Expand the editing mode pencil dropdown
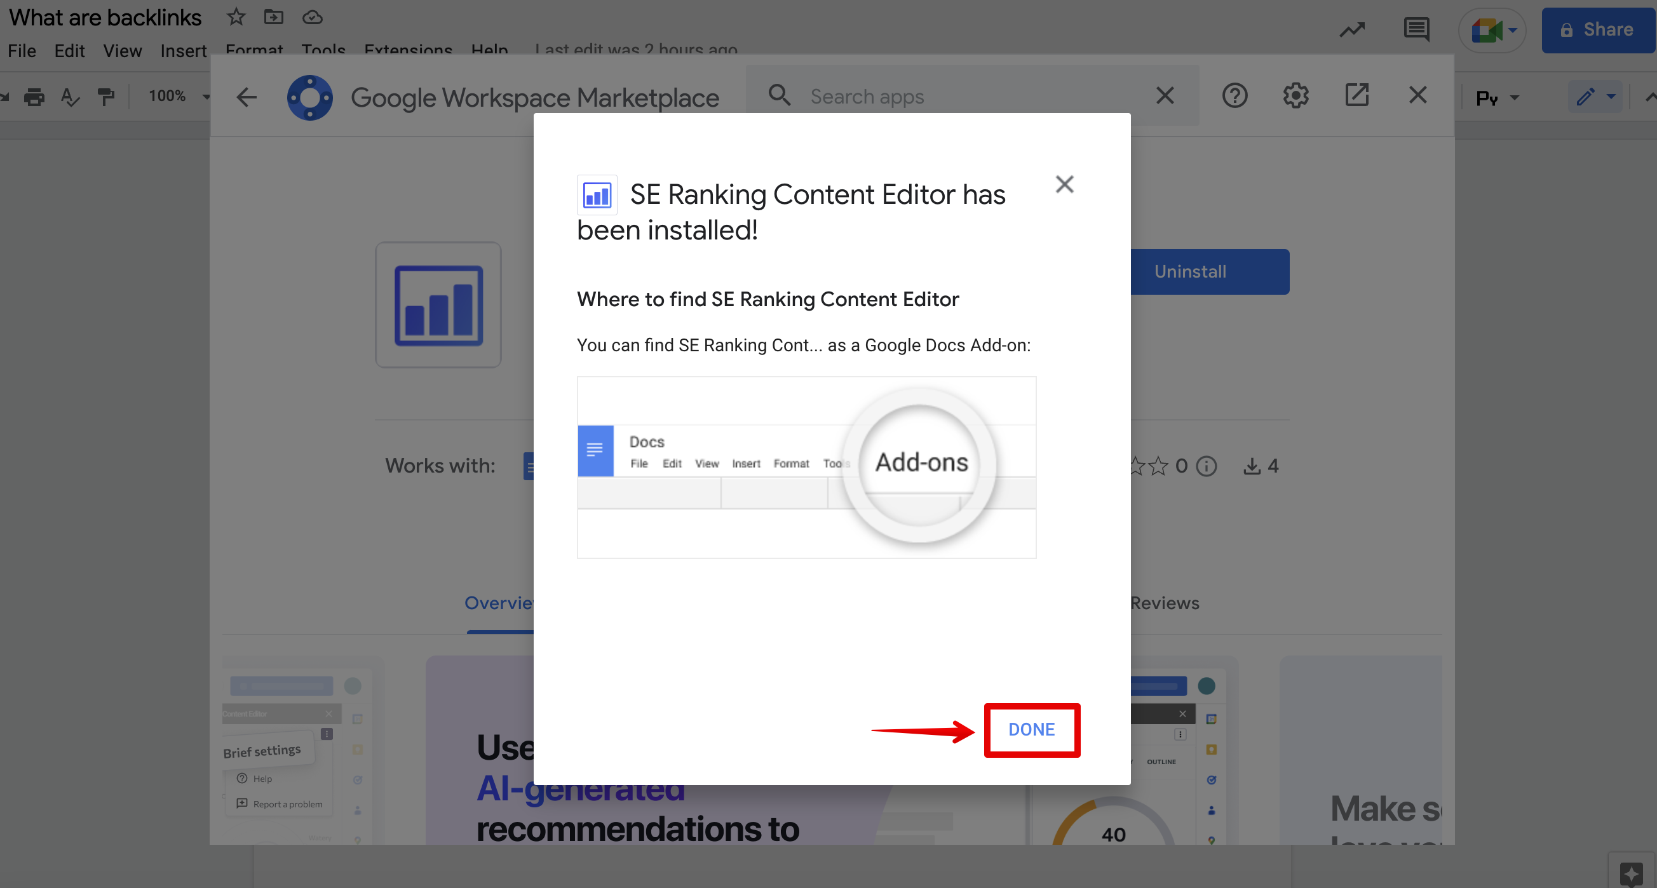Image resolution: width=1657 pixels, height=888 pixels. coord(1595,97)
